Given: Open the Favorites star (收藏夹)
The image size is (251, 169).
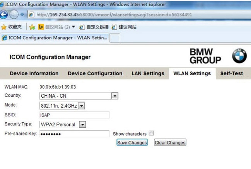Looking at the screenshot, I should coord(11,27).
